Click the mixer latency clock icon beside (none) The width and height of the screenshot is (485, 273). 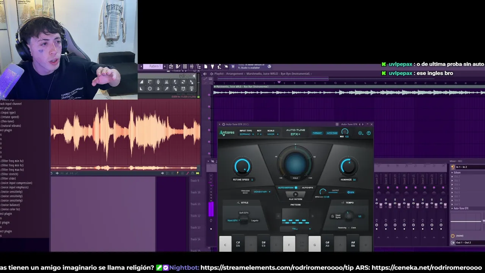pyautogui.click(x=452, y=236)
